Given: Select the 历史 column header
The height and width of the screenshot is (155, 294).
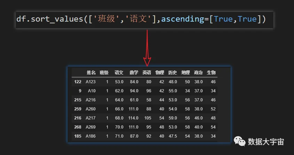Looking at the screenshot, I should coord(173,72).
